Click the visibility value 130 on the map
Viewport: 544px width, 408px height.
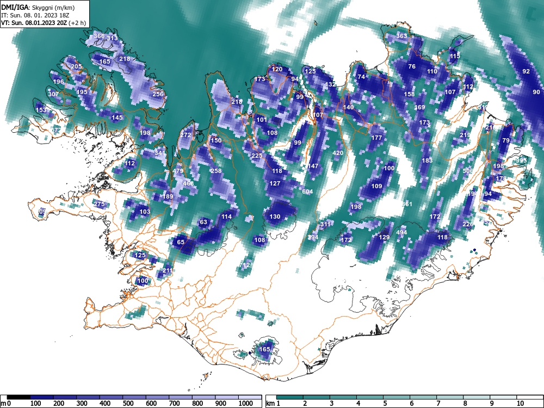(x=275, y=217)
